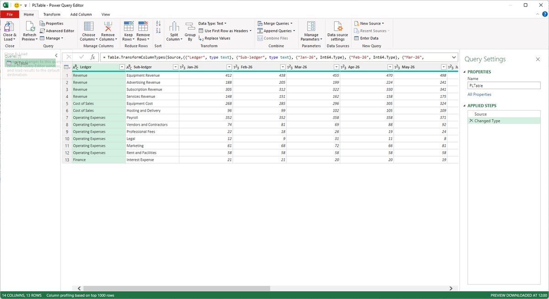Cancel formula edit with X icon

(x=69, y=57)
